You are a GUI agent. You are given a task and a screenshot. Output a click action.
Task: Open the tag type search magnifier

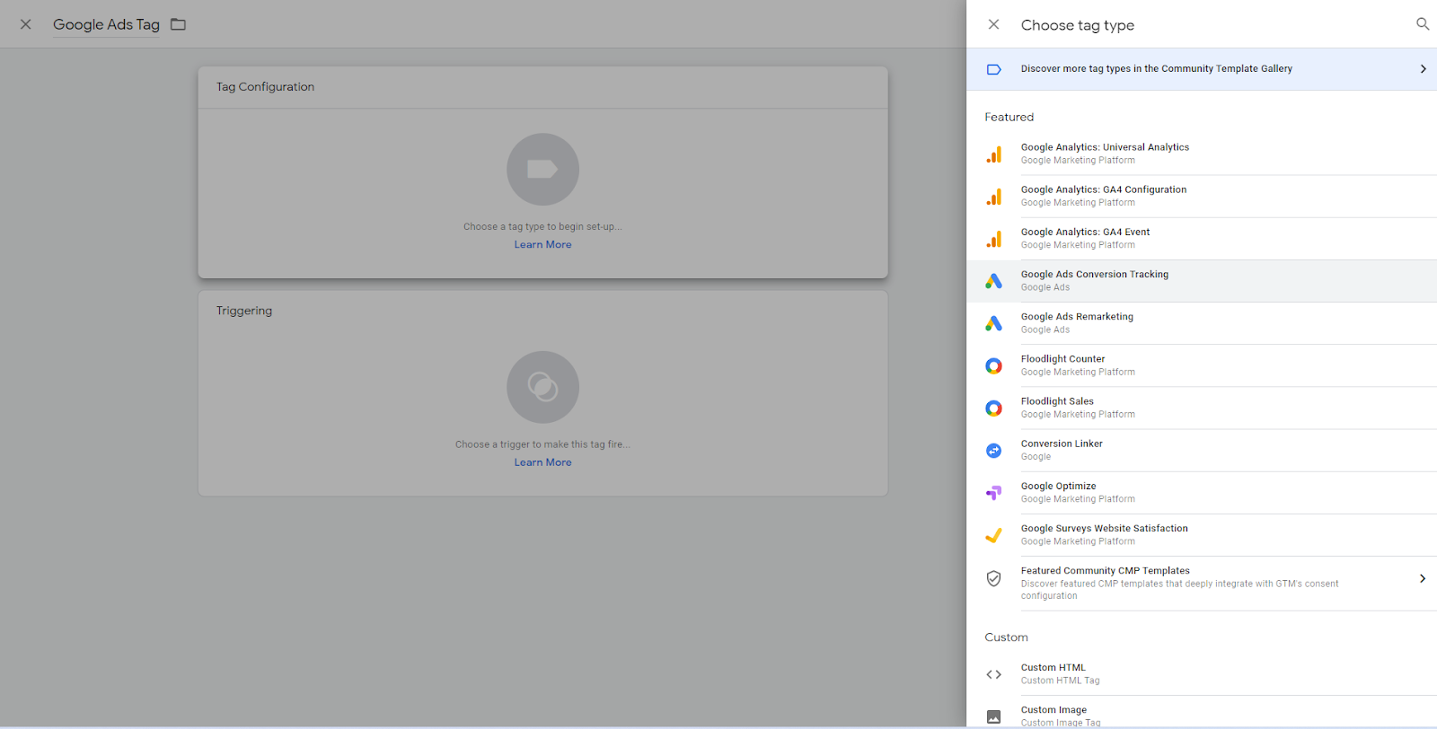tap(1423, 24)
